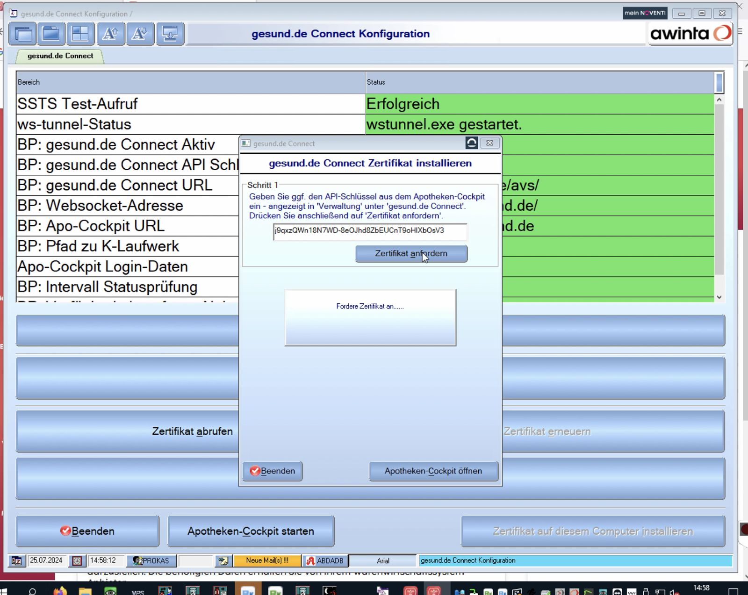Click the refresh icon in dialog title bar
Viewport: 748px width, 595px height.
[x=471, y=143]
